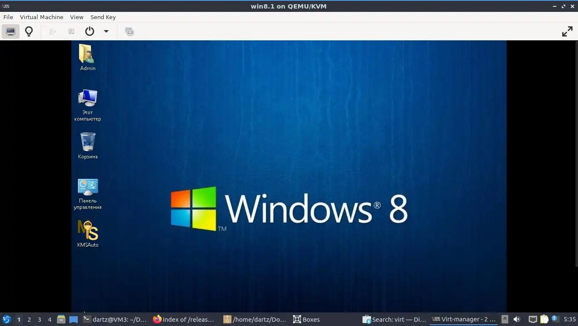Show virtual hardware details lightbulb icon
This screenshot has width=578, height=326.
tap(29, 31)
